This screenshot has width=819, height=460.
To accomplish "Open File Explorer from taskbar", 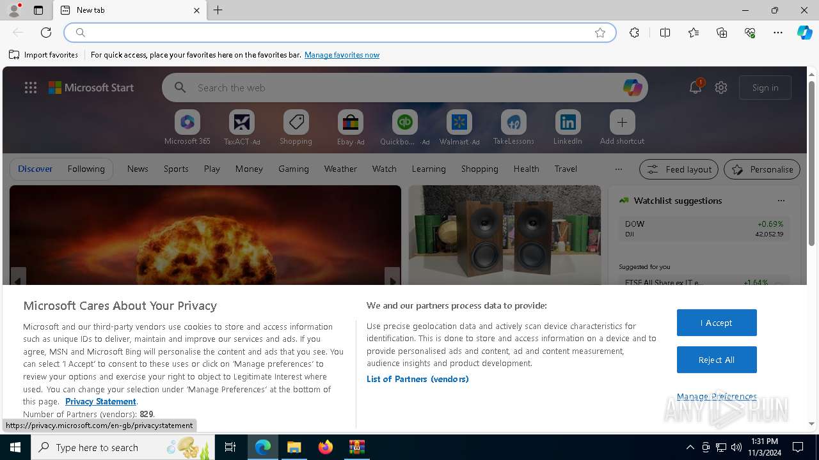I will [294, 447].
